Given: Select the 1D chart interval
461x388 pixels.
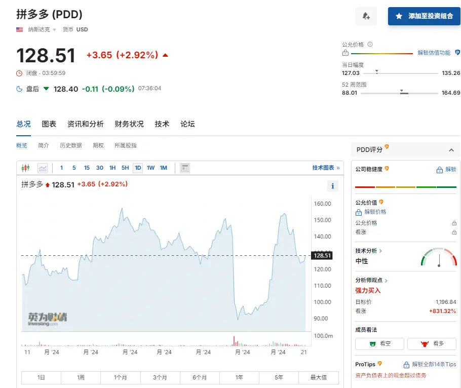Looking at the screenshot, I should [138, 168].
